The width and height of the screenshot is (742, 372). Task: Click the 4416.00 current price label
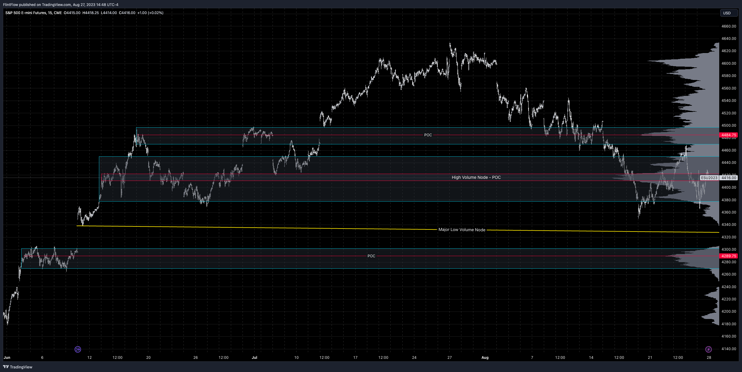[729, 178]
